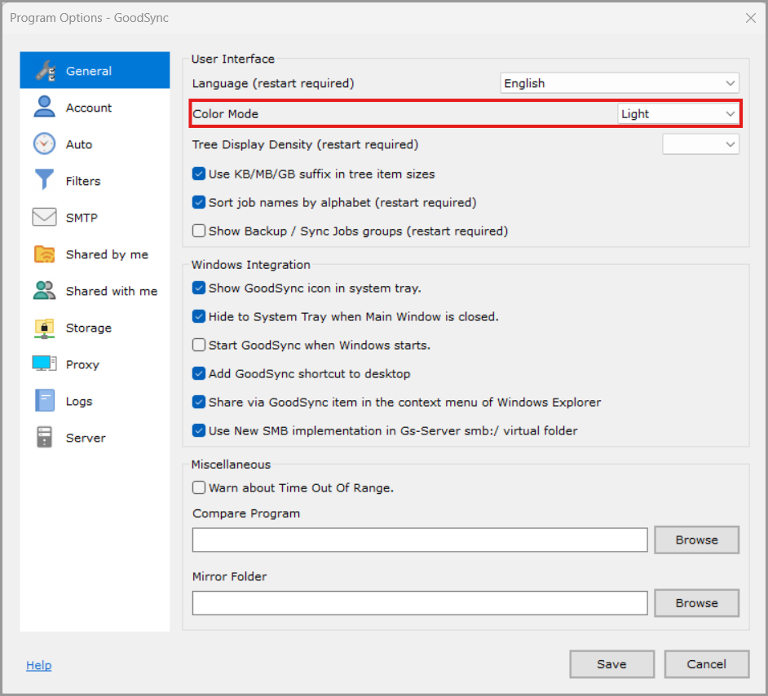This screenshot has width=768, height=696.
Task: Open the Language dropdown
Action: 620,83
